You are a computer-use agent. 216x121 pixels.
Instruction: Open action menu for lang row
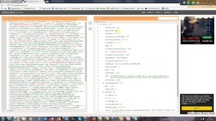coord(98,46)
